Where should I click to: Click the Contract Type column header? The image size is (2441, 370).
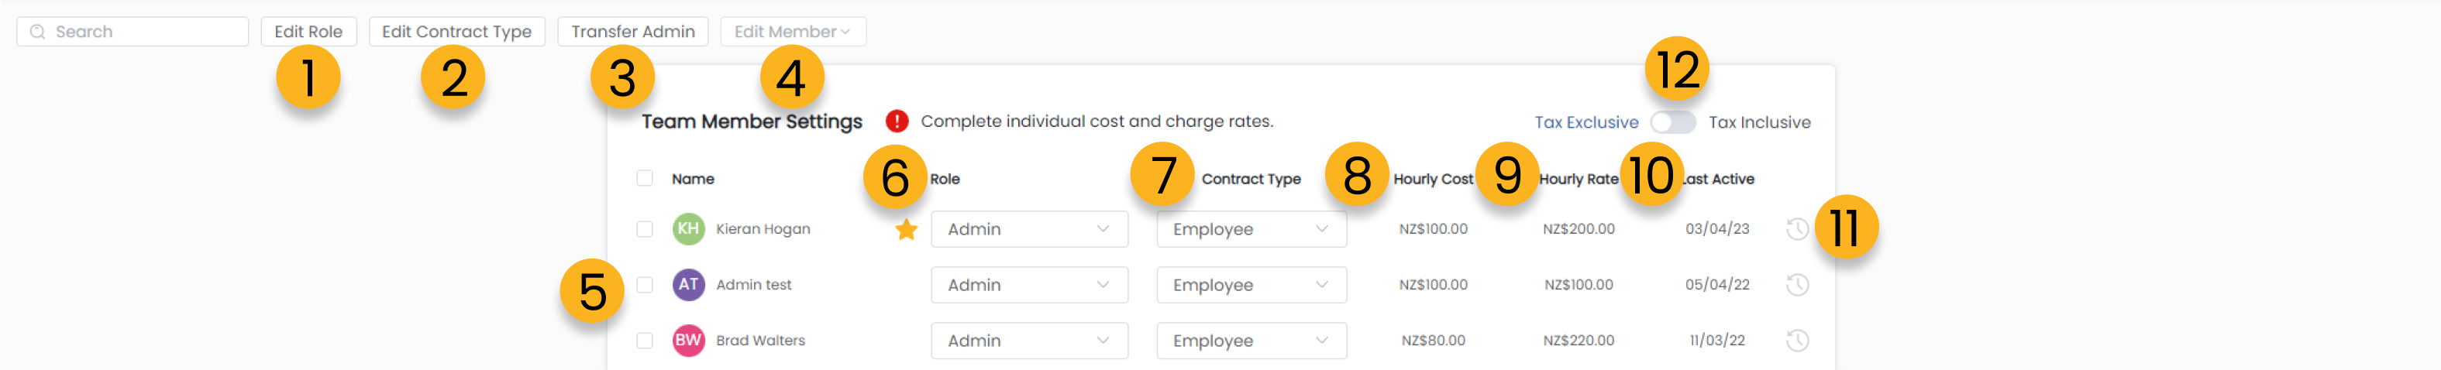(1251, 179)
